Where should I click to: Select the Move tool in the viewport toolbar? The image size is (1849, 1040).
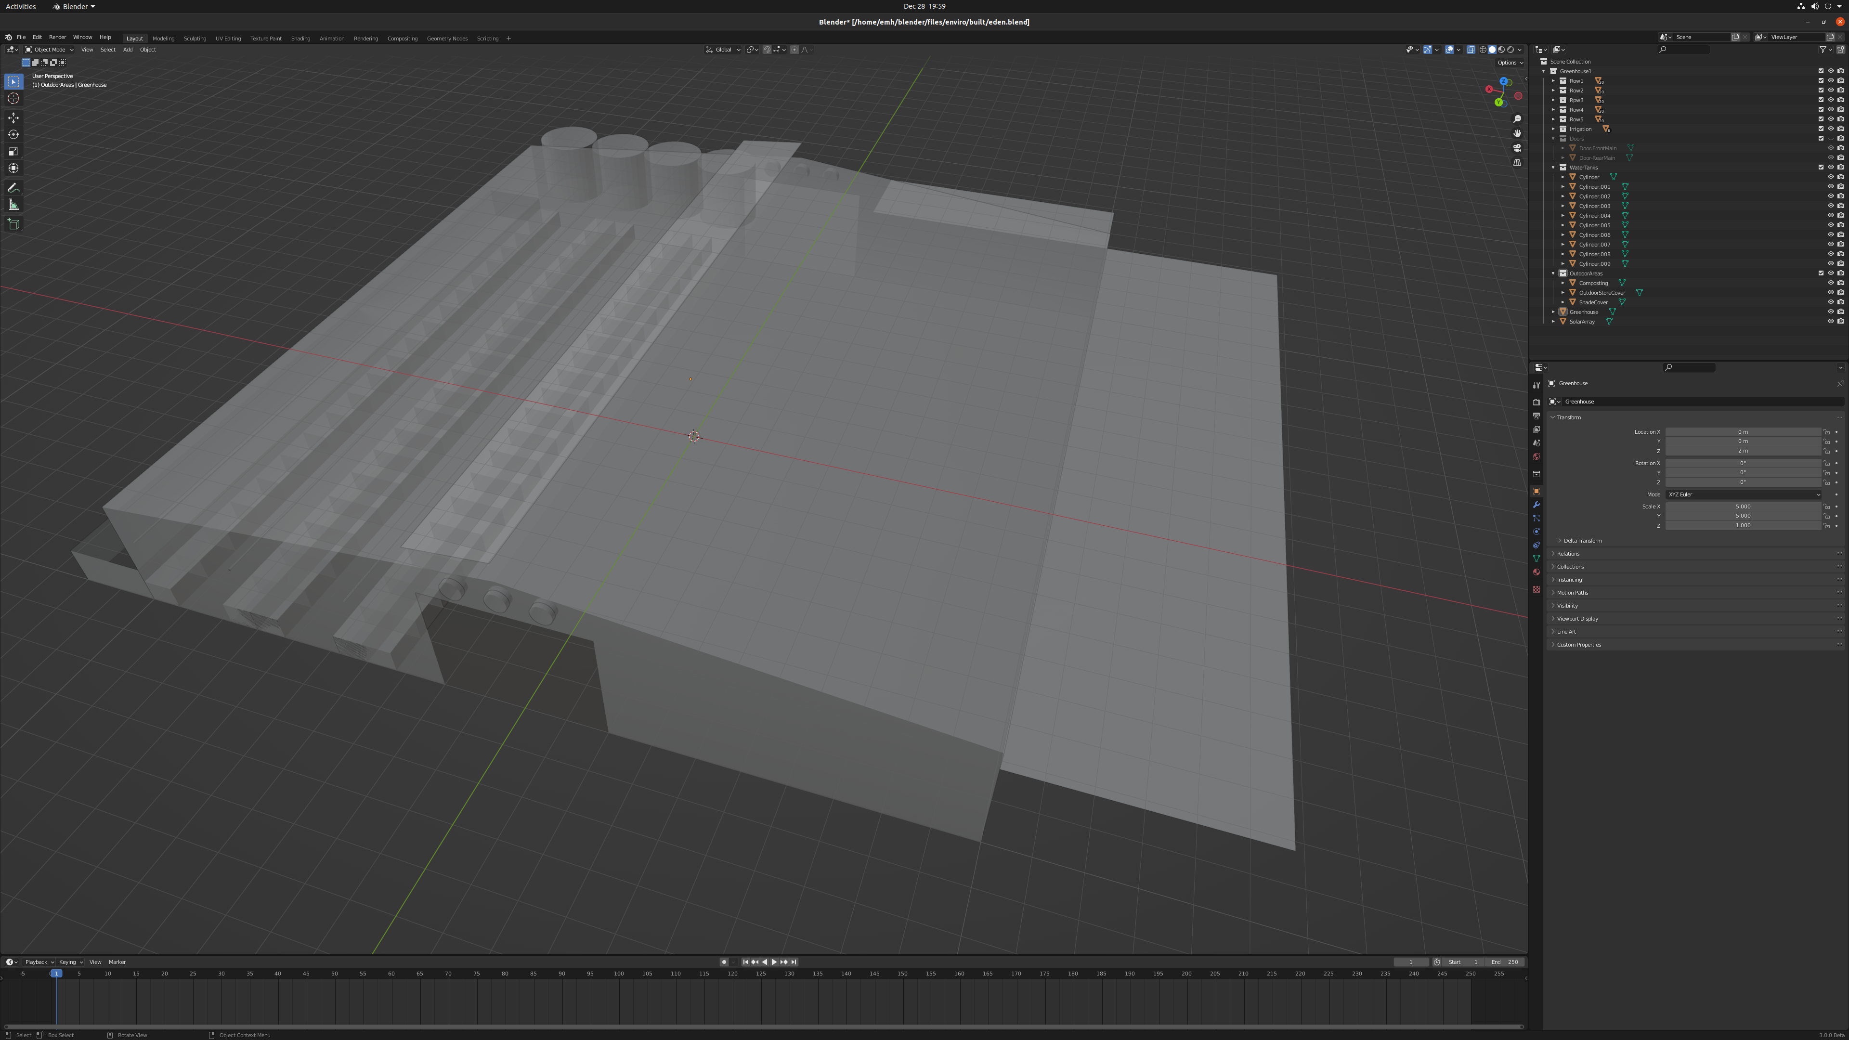click(13, 117)
